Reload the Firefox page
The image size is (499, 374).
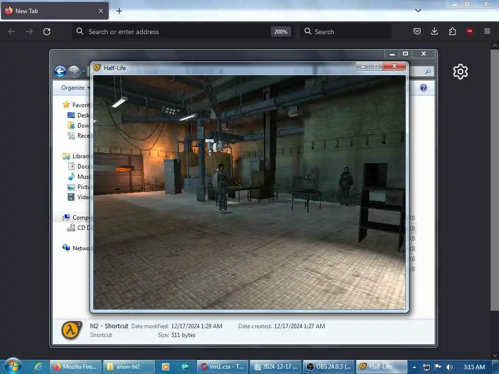pos(47,32)
